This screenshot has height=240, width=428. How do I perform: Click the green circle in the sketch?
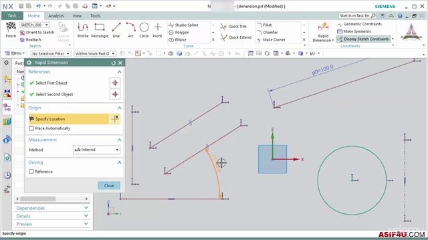[352, 181]
